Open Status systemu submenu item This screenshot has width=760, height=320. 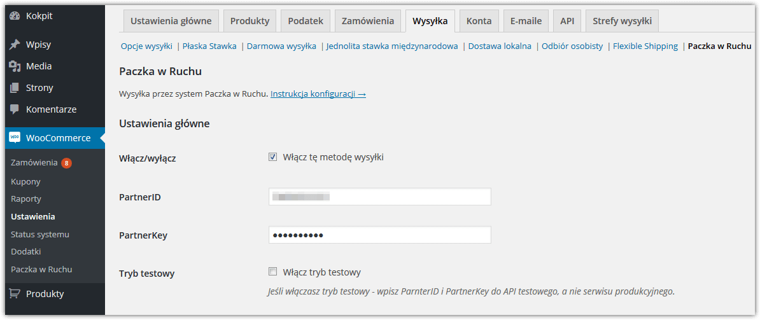coord(39,234)
